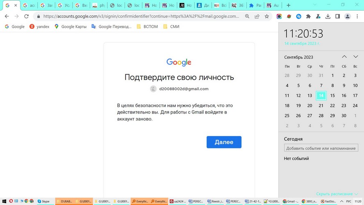364x205 pixels.
Task: Click the Добавить событие или напоминание field
Action: 321,148
